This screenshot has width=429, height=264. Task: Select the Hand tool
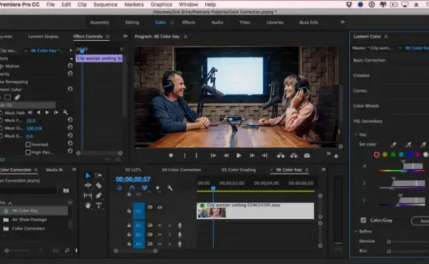[88, 205]
